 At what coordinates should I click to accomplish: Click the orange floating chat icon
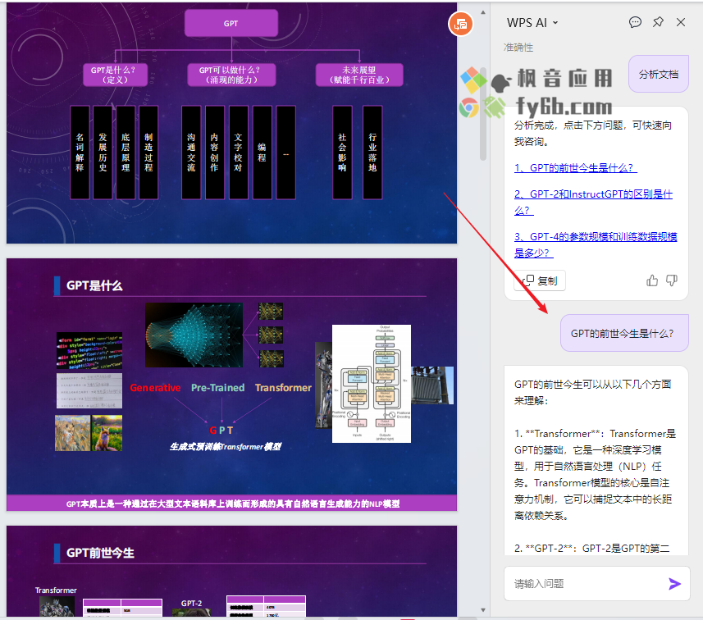point(460,24)
